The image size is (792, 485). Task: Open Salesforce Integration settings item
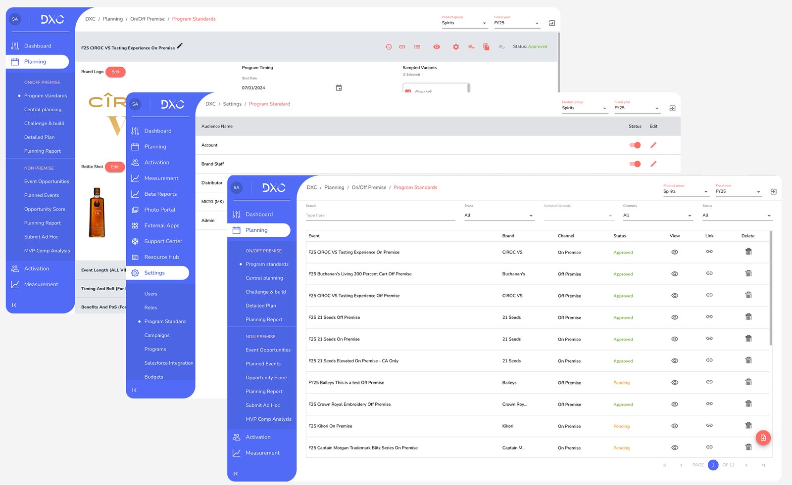(169, 363)
